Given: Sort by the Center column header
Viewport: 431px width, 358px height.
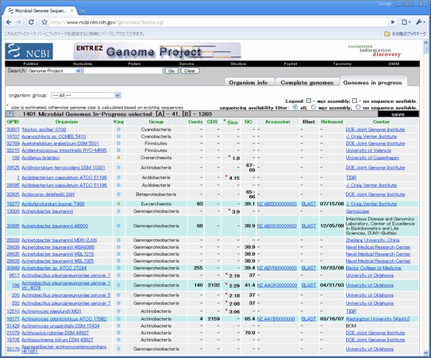Looking at the screenshot, I should [x=381, y=121].
